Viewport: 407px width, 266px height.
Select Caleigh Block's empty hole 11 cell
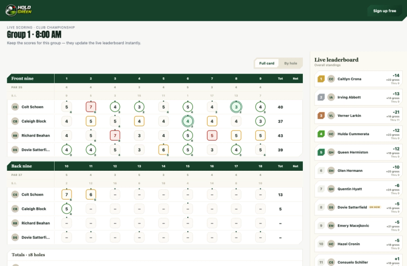tap(91, 209)
